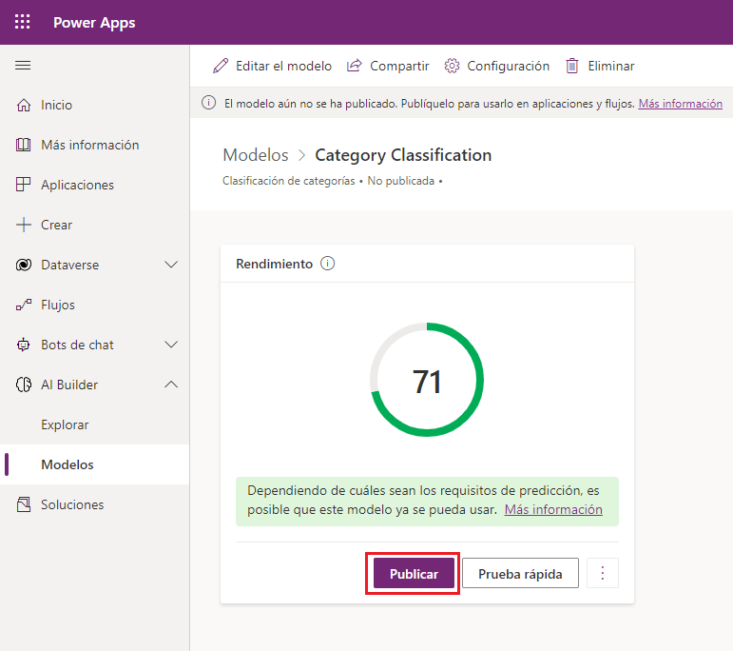733x651 pixels.
Task: Collapse the navigation with hamburger icon
Action: 23,66
